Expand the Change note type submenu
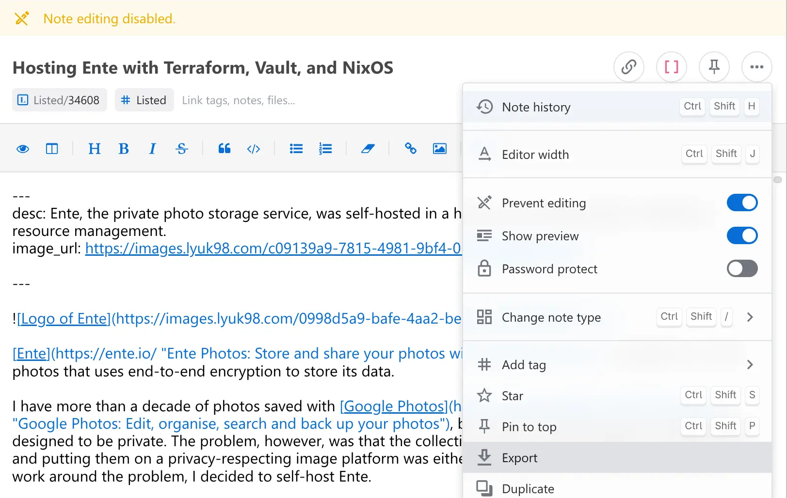 point(750,317)
